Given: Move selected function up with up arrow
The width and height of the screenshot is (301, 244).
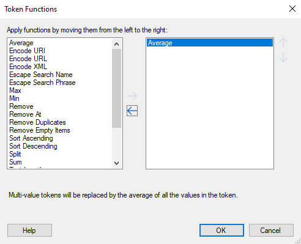Looking at the screenshot, I should 283,43.
